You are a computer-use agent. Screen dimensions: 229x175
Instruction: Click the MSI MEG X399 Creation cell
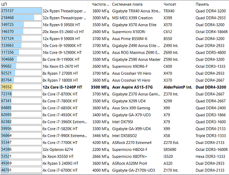click(x=132, y=18)
